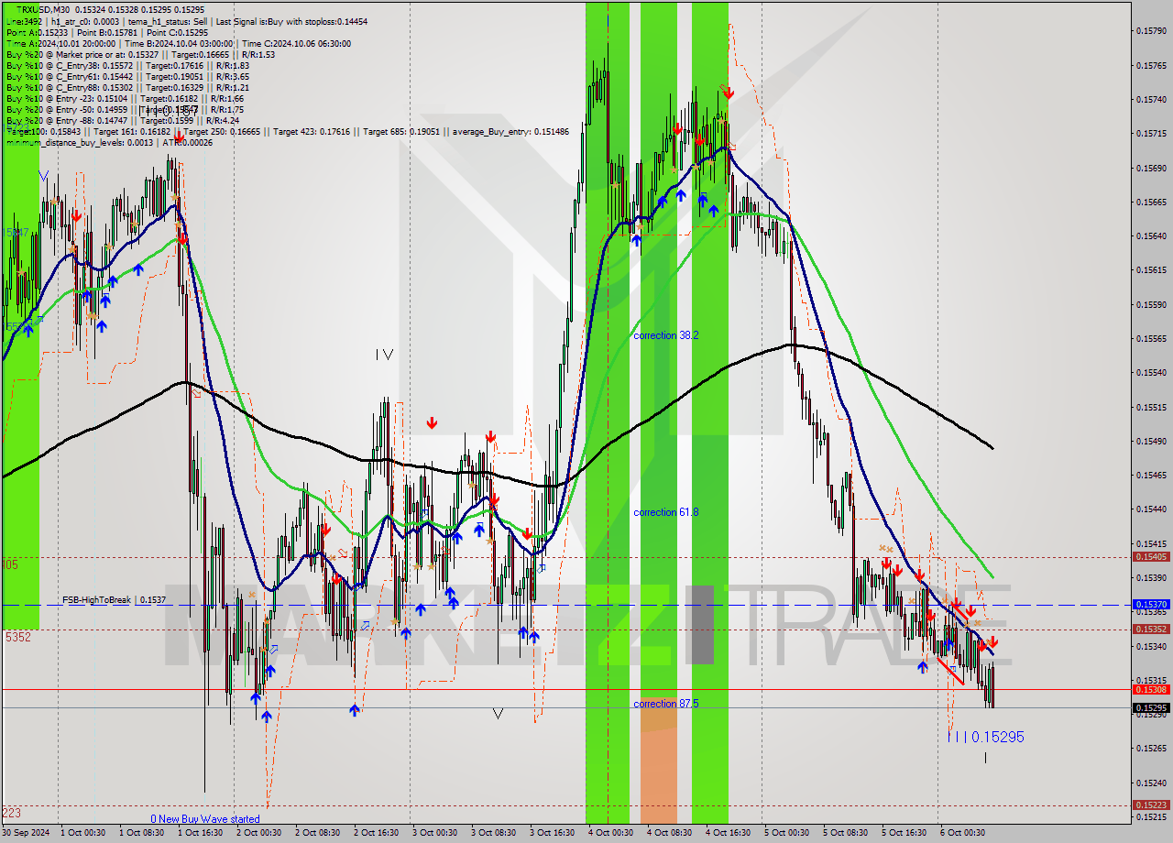
Task: Click the 'Target100: 0.15843' targets line
Action: (287, 132)
